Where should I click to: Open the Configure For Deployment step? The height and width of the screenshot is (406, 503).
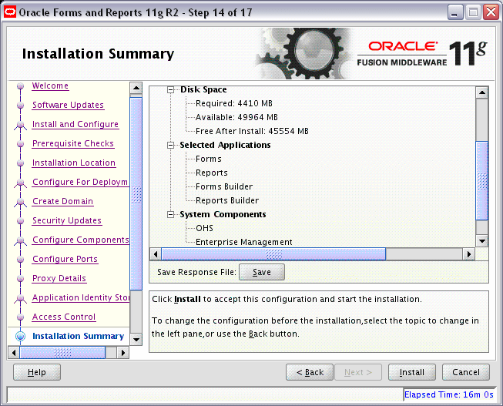(x=80, y=183)
